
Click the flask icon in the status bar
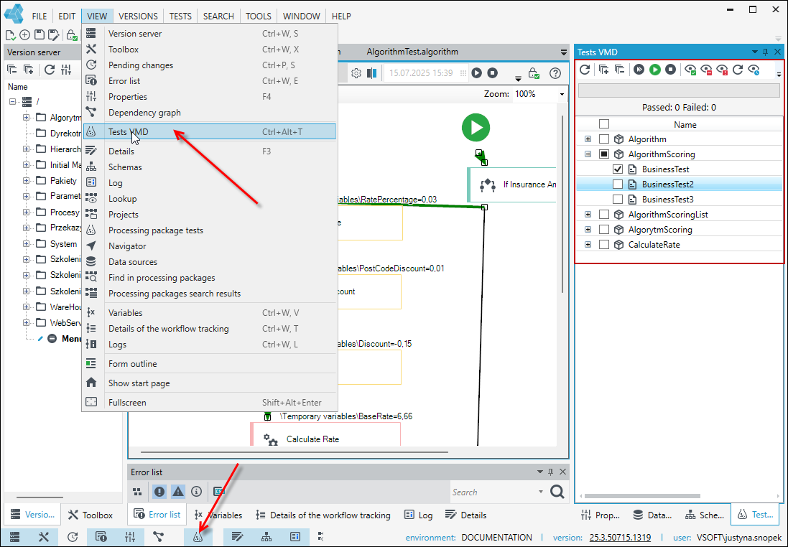(x=198, y=537)
